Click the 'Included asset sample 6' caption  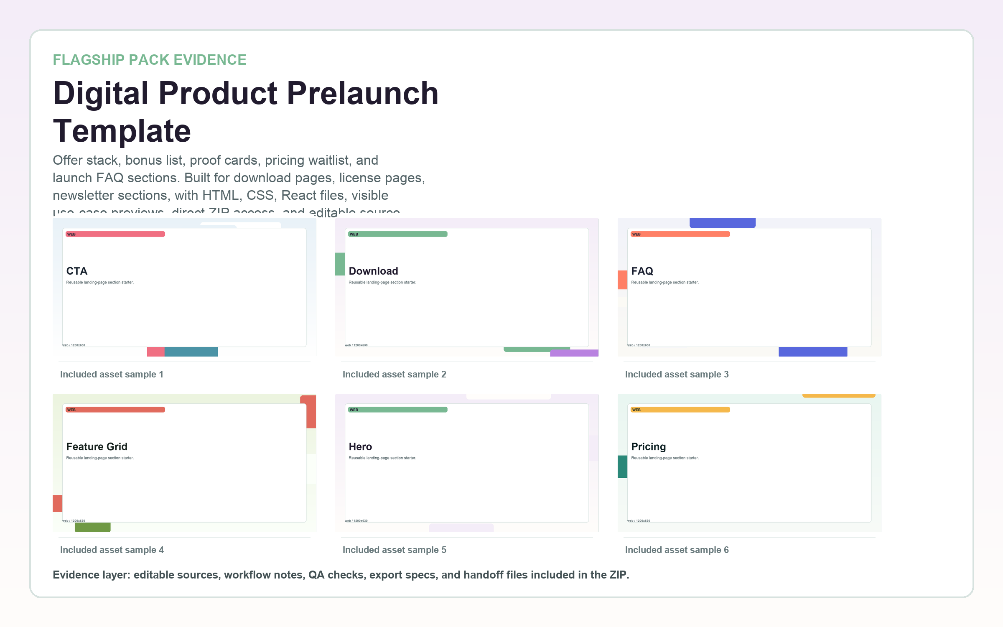(677, 550)
